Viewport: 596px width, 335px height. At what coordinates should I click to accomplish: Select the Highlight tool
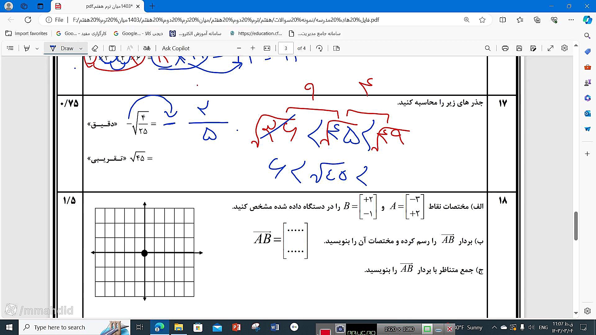27,48
